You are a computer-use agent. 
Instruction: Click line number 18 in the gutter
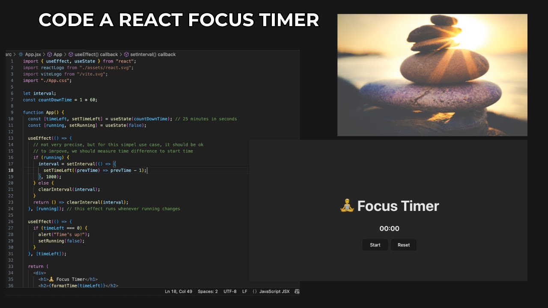[11, 170]
